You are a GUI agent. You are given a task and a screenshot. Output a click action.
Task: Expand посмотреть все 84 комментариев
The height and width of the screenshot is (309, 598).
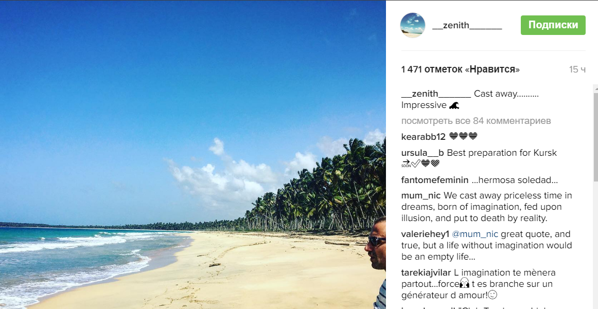(x=476, y=121)
